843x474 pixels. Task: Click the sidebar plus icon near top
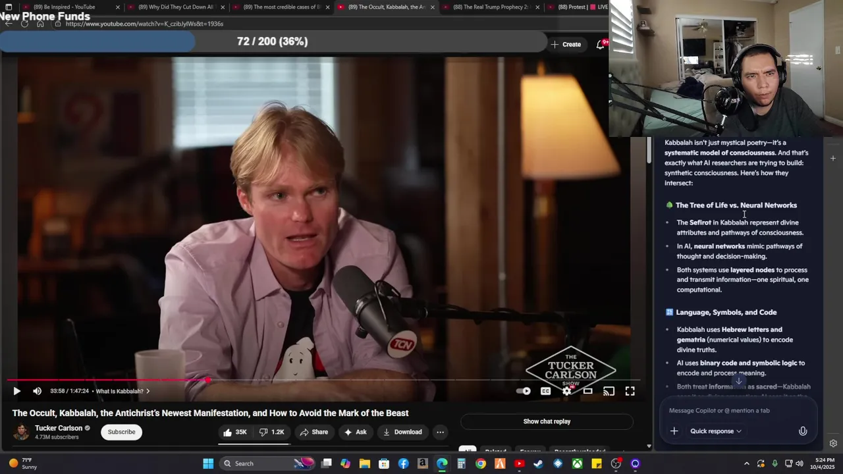coord(833,158)
